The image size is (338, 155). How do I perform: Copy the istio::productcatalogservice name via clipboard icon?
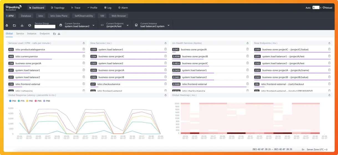click(x=84, y=49)
